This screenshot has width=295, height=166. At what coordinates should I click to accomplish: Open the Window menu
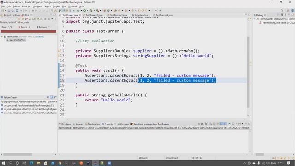72,6
